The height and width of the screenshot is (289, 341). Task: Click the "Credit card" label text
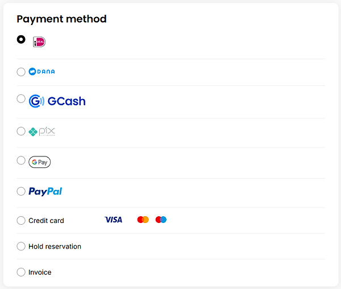point(46,220)
